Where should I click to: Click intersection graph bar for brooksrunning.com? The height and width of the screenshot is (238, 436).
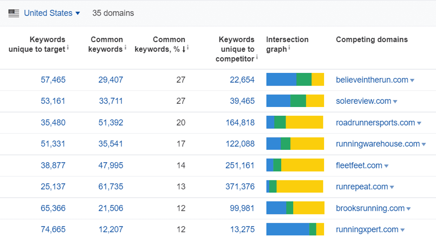coord(295,208)
